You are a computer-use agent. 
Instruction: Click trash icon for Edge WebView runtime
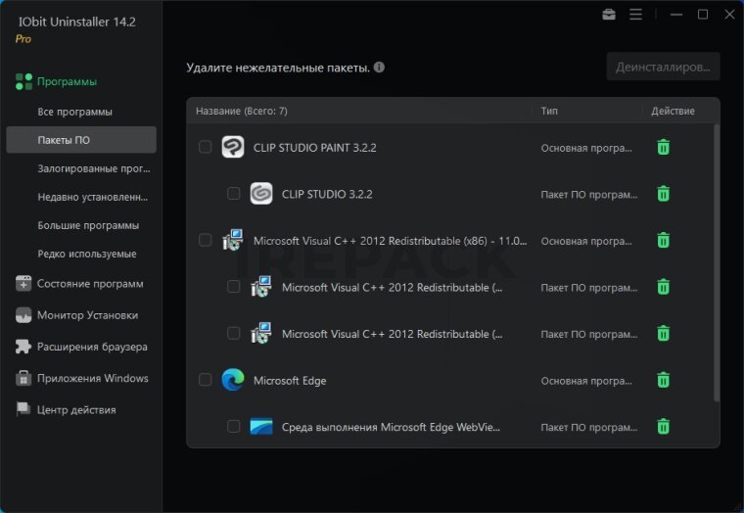click(663, 427)
